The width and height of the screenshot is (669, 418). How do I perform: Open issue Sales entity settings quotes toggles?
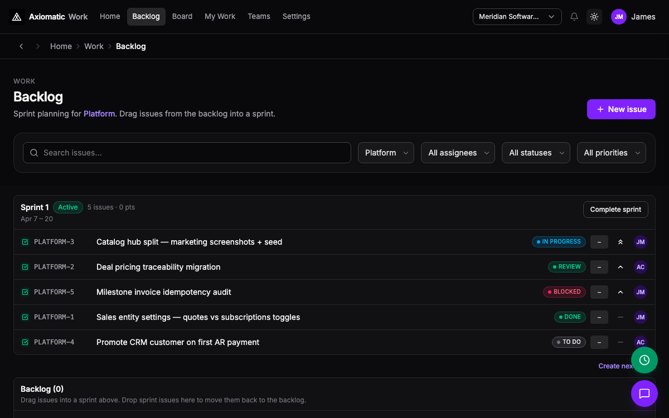(198, 317)
